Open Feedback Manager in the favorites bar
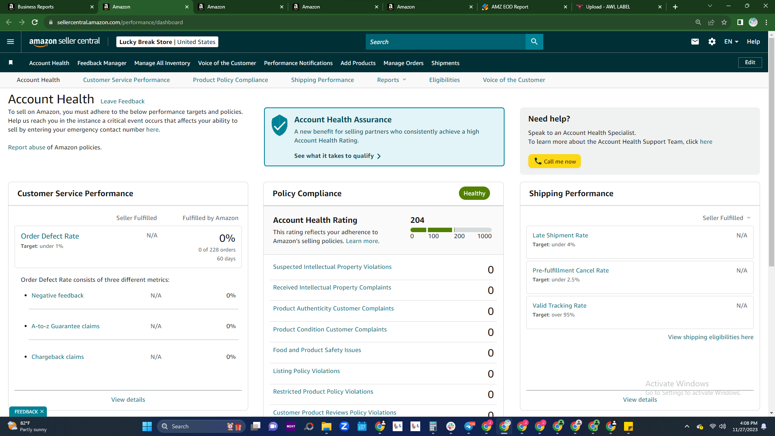The image size is (775, 436). pyautogui.click(x=102, y=63)
